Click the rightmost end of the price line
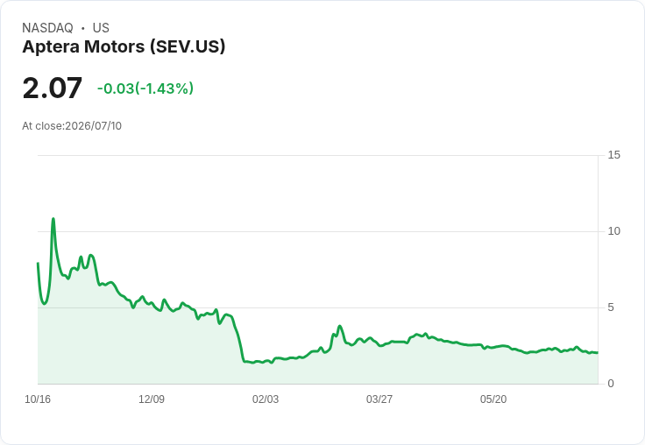This screenshot has width=645, height=445. pos(598,352)
